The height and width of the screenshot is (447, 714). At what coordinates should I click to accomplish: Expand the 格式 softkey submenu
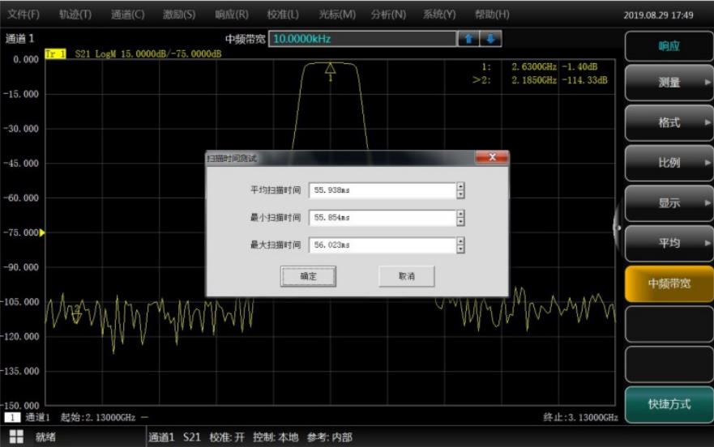point(669,123)
